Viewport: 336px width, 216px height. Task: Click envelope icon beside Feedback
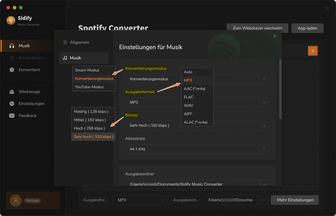click(12, 116)
